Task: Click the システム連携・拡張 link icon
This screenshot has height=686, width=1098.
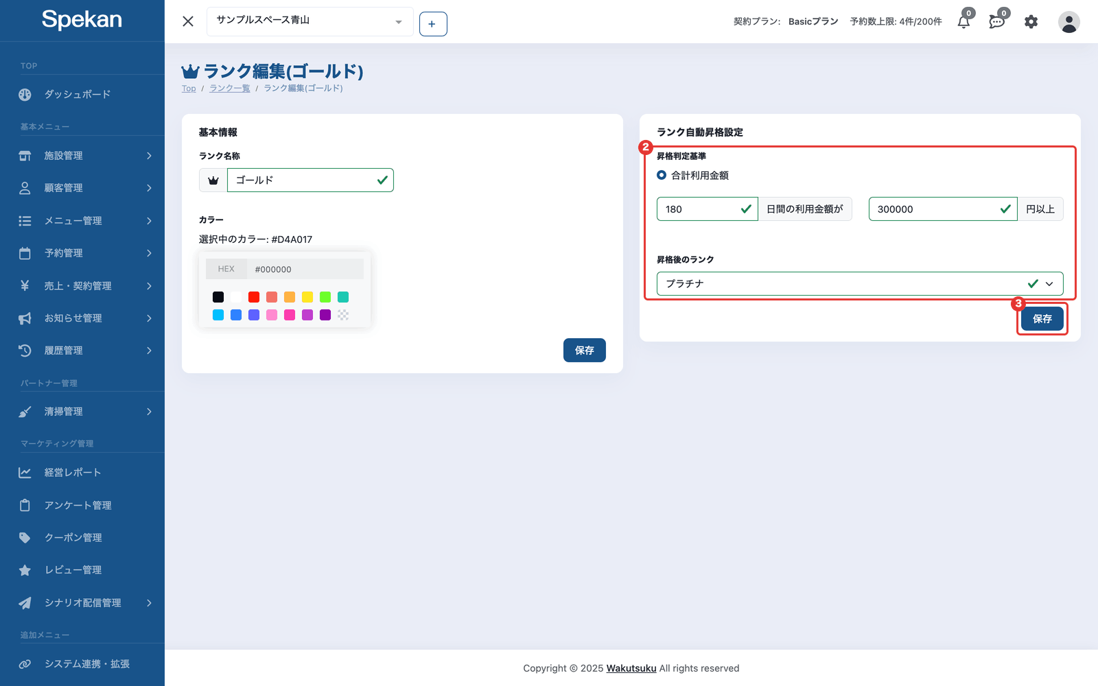Action: [25, 664]
